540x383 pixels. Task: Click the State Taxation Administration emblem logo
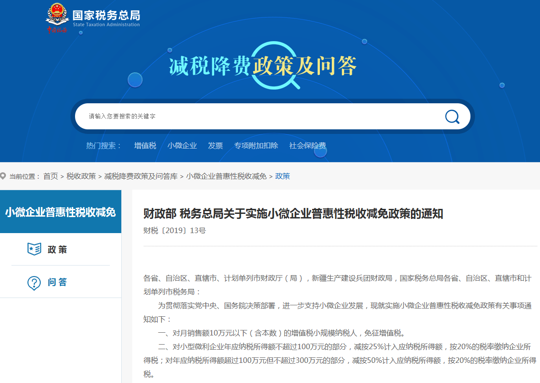coord(57,18)
